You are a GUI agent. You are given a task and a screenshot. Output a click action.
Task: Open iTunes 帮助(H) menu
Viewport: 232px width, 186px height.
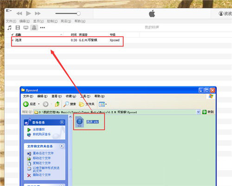coord(80,21)
